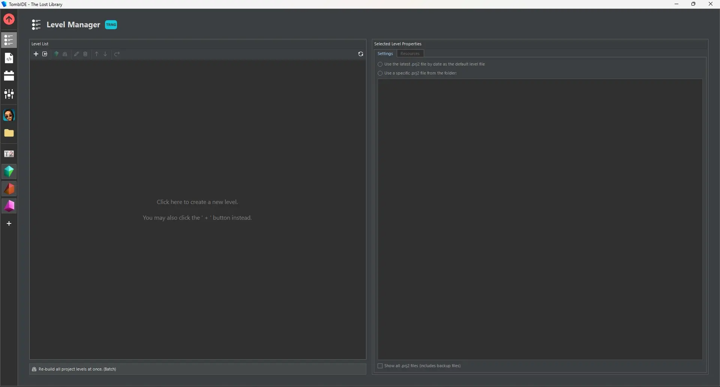Enable Show all .prj2 files checkbox
The image size is (720, 387).
point(380,366)
